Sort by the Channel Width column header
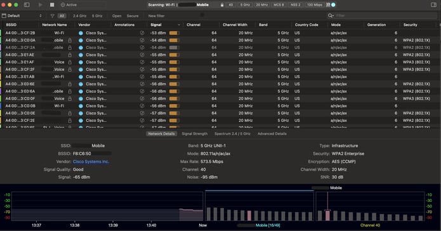 point(235,25)
